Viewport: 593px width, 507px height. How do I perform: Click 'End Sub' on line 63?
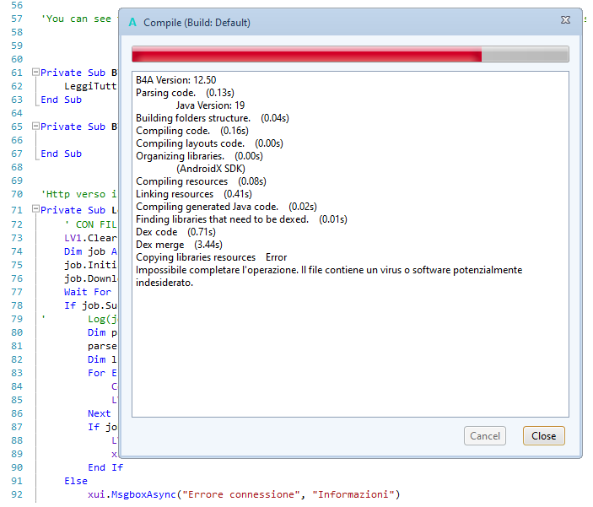tap(61, 100)
